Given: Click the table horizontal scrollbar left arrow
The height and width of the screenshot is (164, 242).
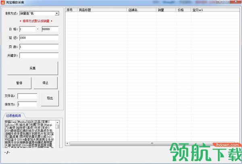Looking at the screenshot, I should (67, 143).
